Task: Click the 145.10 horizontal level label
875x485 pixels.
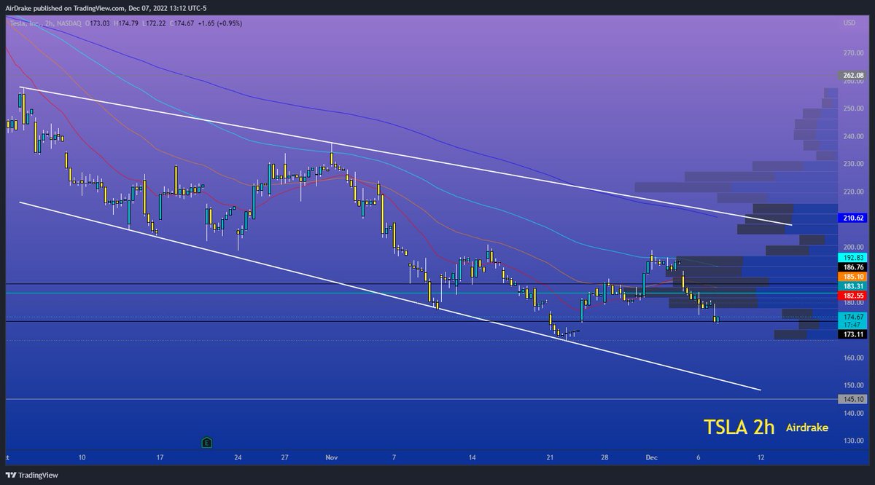Action: pos(851,399)
